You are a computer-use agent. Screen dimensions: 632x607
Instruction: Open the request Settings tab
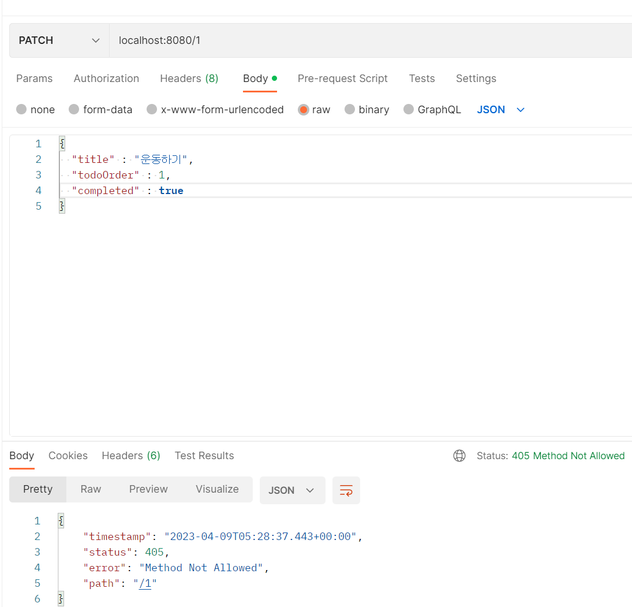coord(476,78)
